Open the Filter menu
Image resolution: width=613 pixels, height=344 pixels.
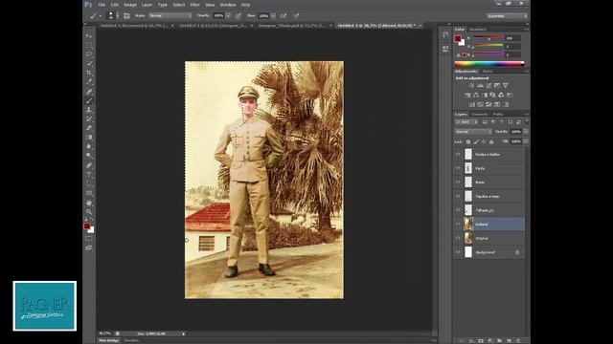coord(194,5)
